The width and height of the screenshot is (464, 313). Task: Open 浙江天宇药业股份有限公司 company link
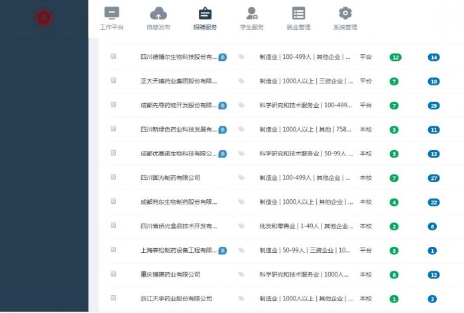click(x=176, y=298)
